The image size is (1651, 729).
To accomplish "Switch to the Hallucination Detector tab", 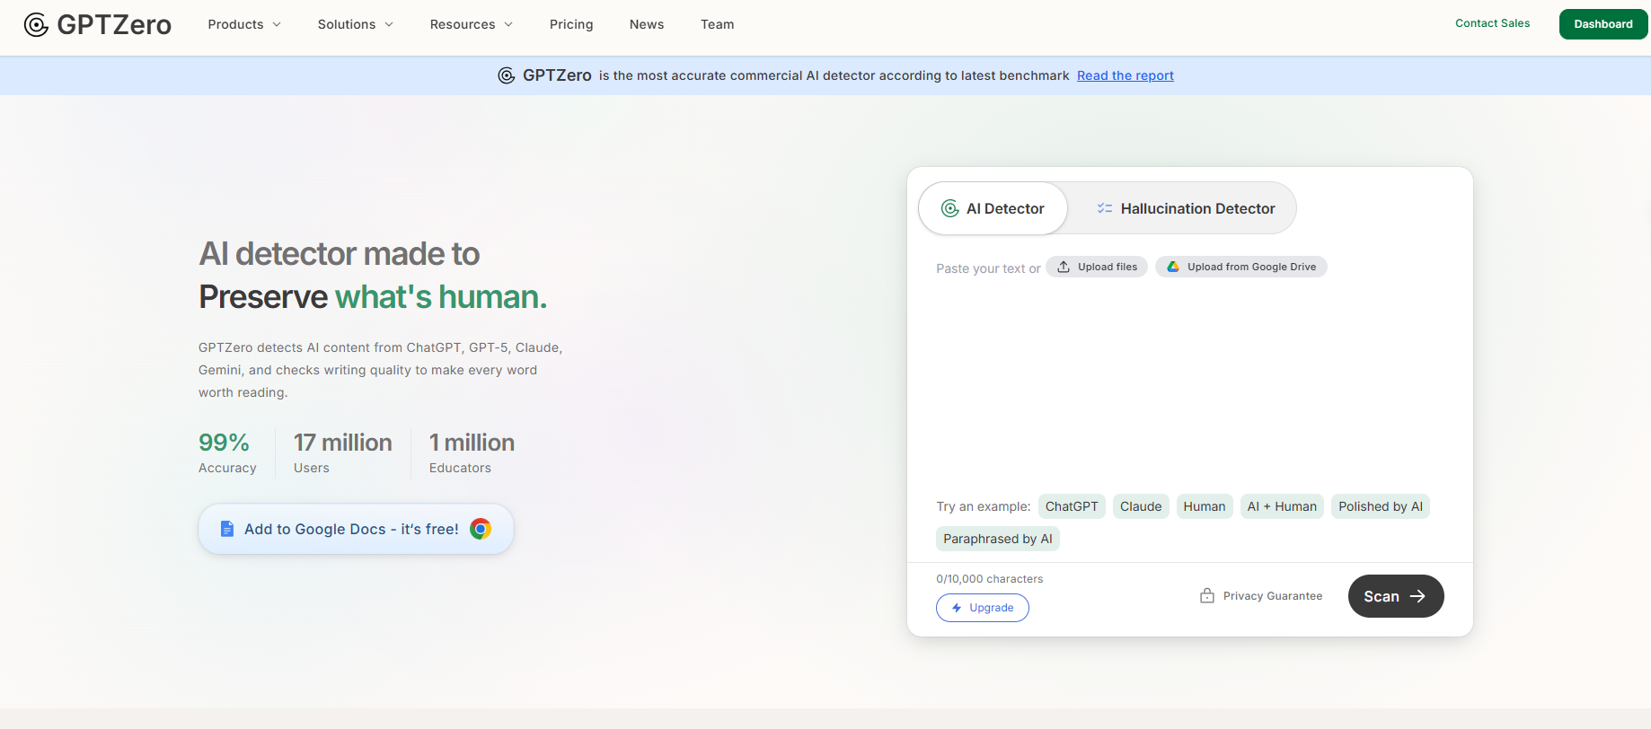I will click(1186, 208).
